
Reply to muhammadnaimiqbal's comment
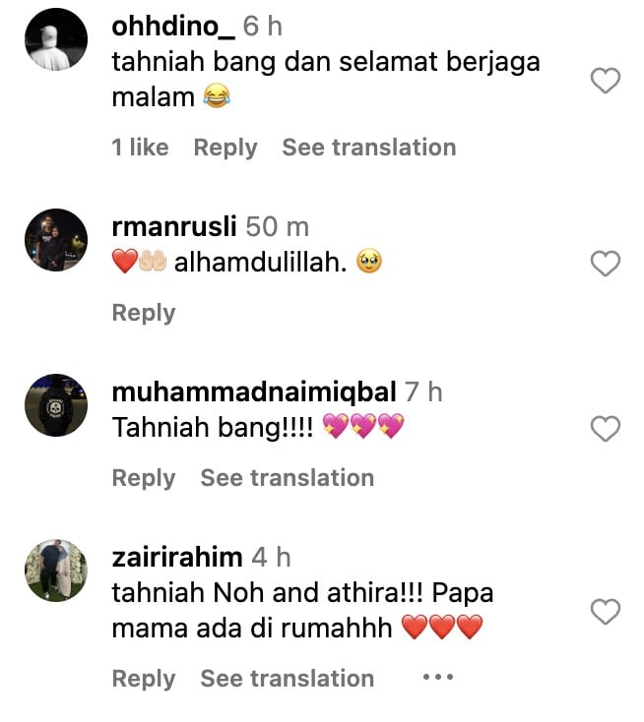coord(144,478)
